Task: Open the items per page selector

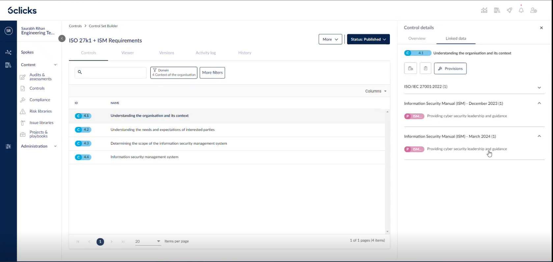Action: point(148,241)
